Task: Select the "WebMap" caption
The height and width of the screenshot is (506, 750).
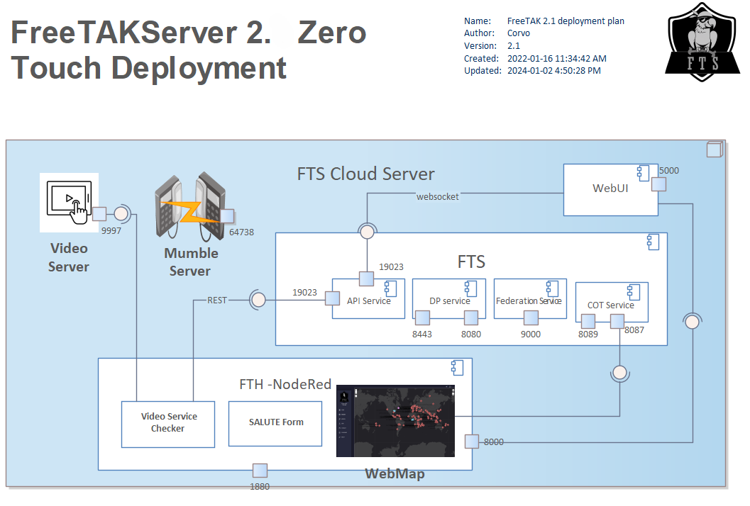Action: point(395,473)
